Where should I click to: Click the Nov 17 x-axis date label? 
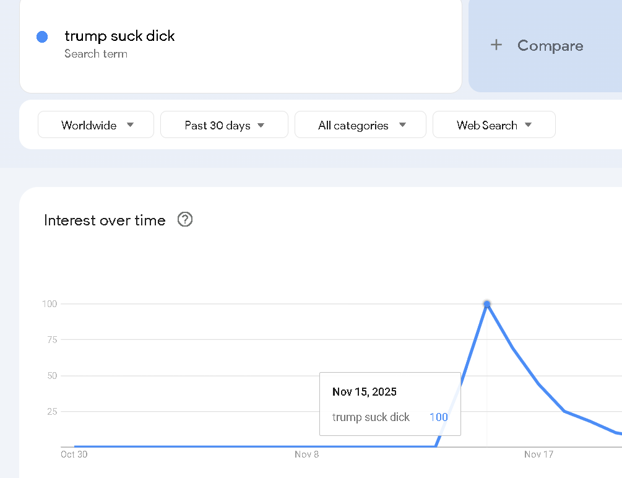tap(538, 454)
